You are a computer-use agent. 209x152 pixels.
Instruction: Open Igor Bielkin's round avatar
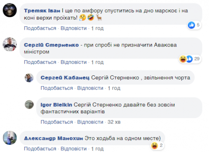coord(29,104)
